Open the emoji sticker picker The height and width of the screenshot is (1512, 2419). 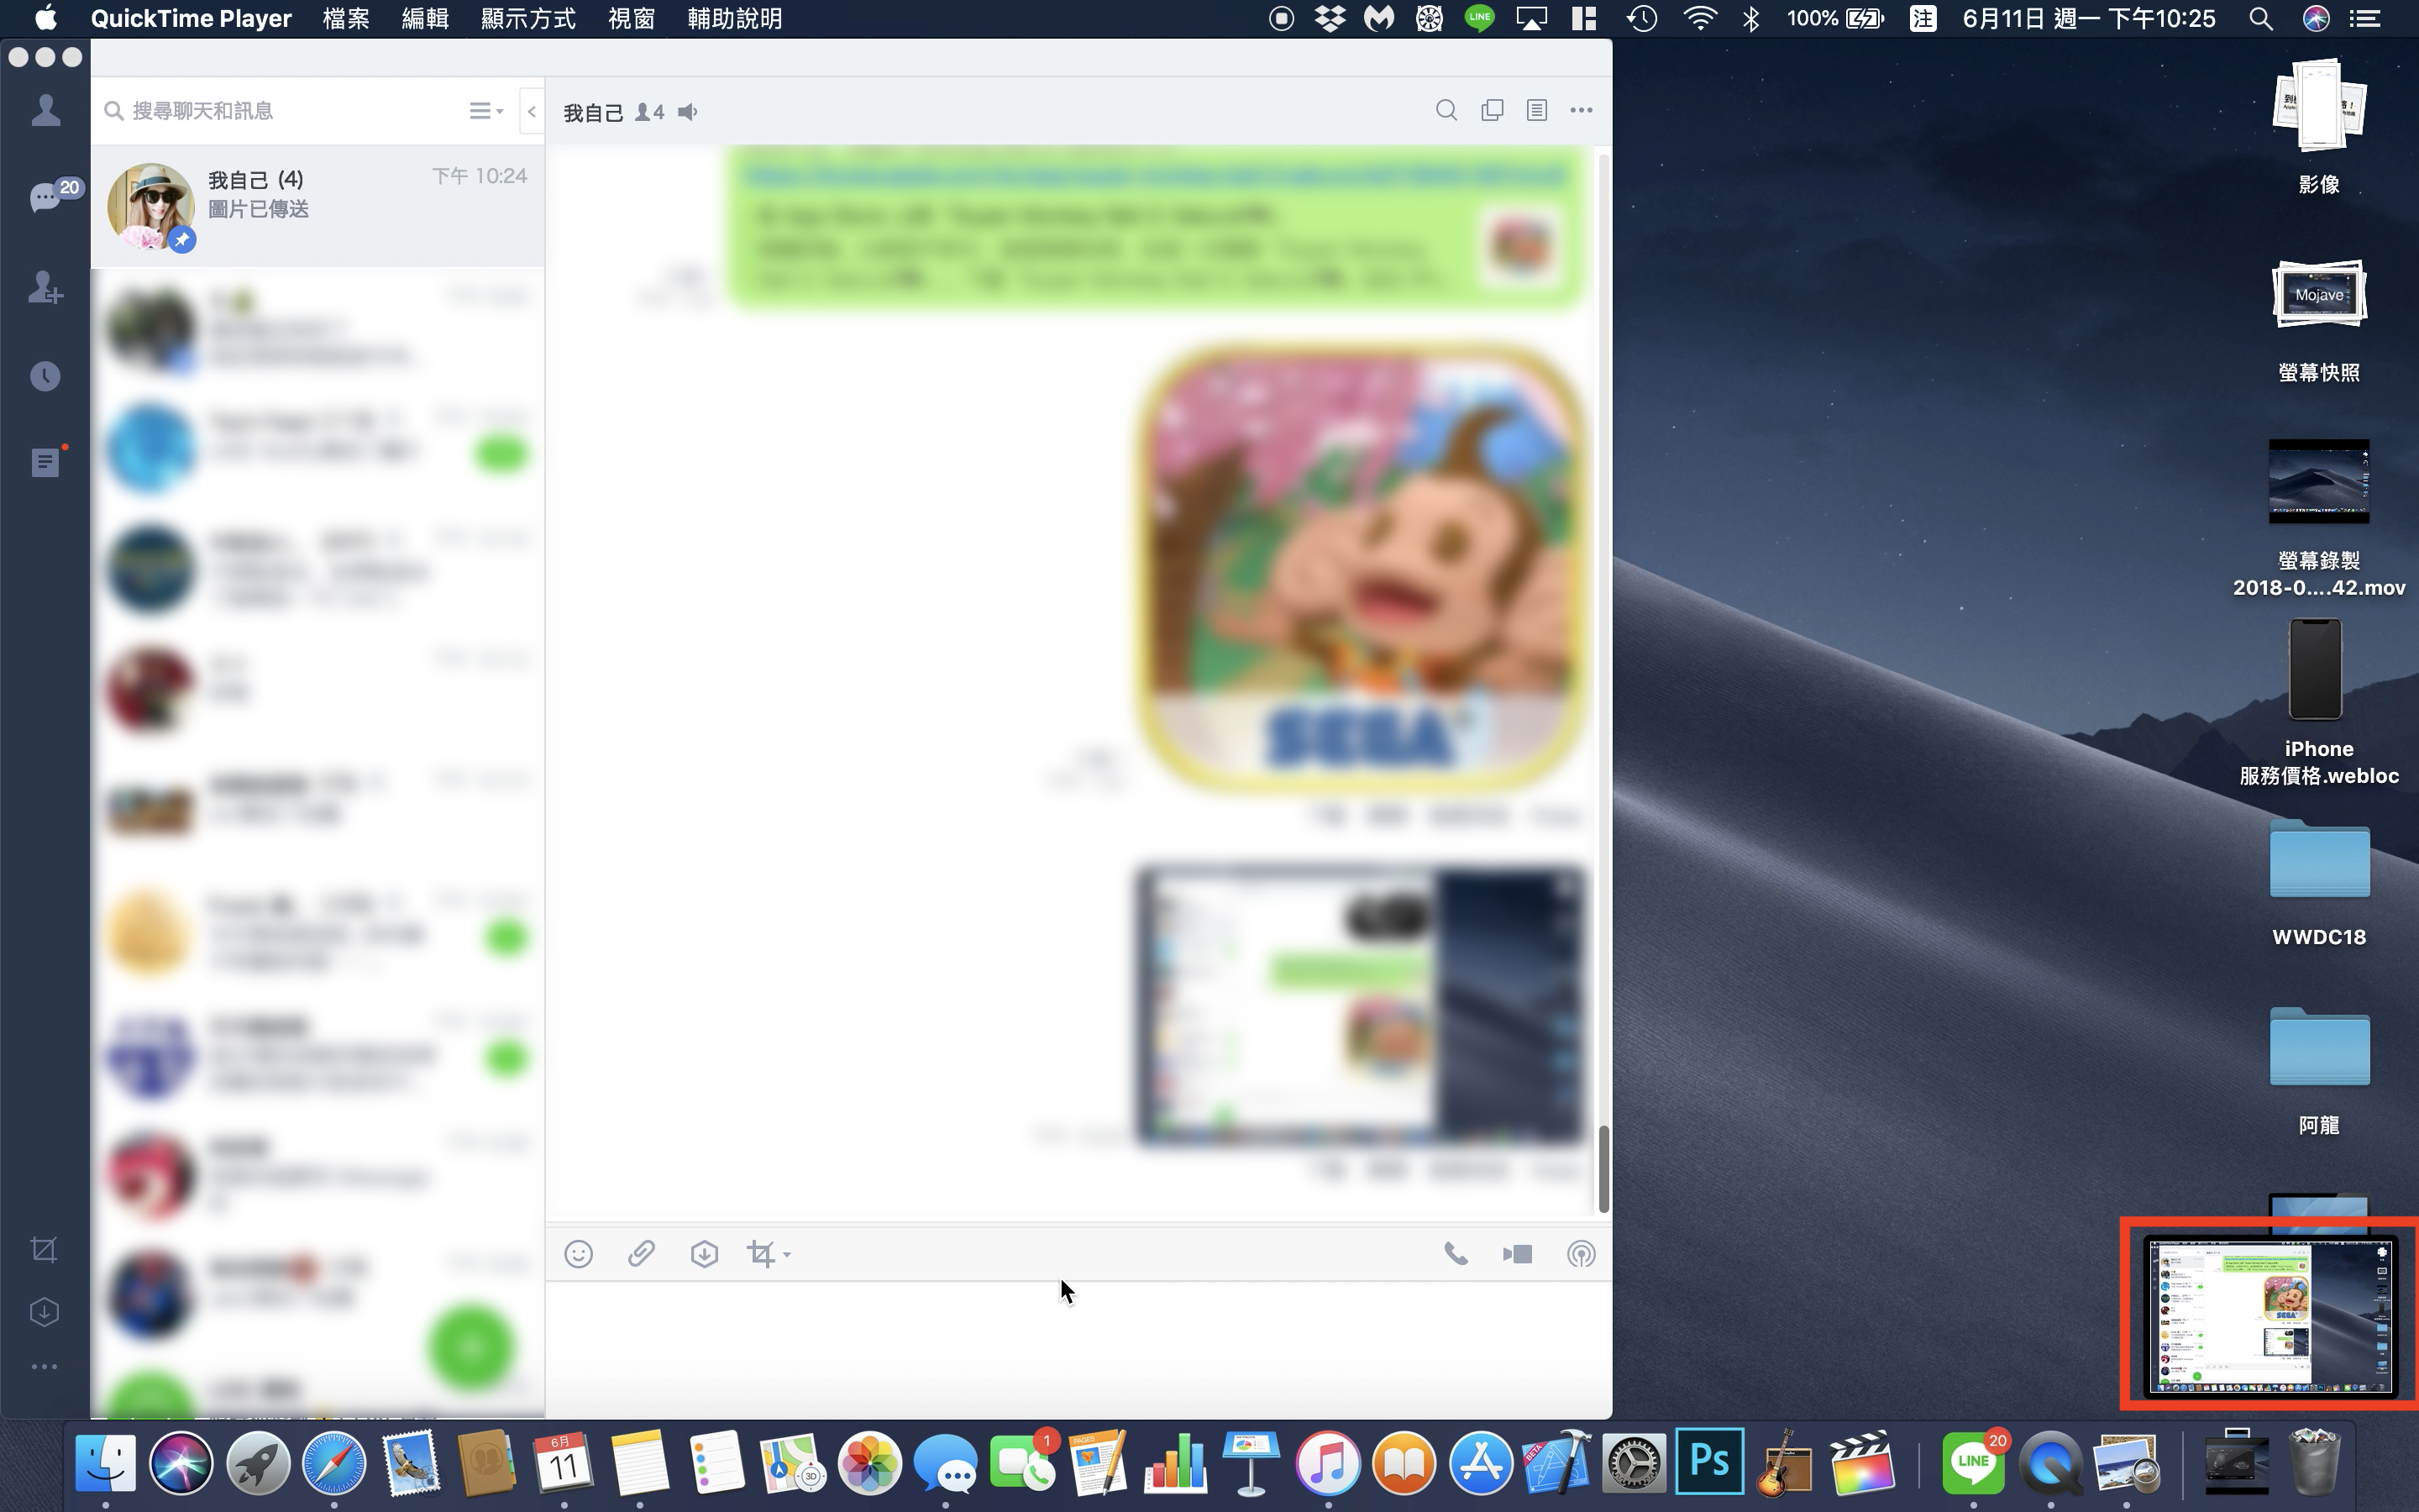point(579,1254)
